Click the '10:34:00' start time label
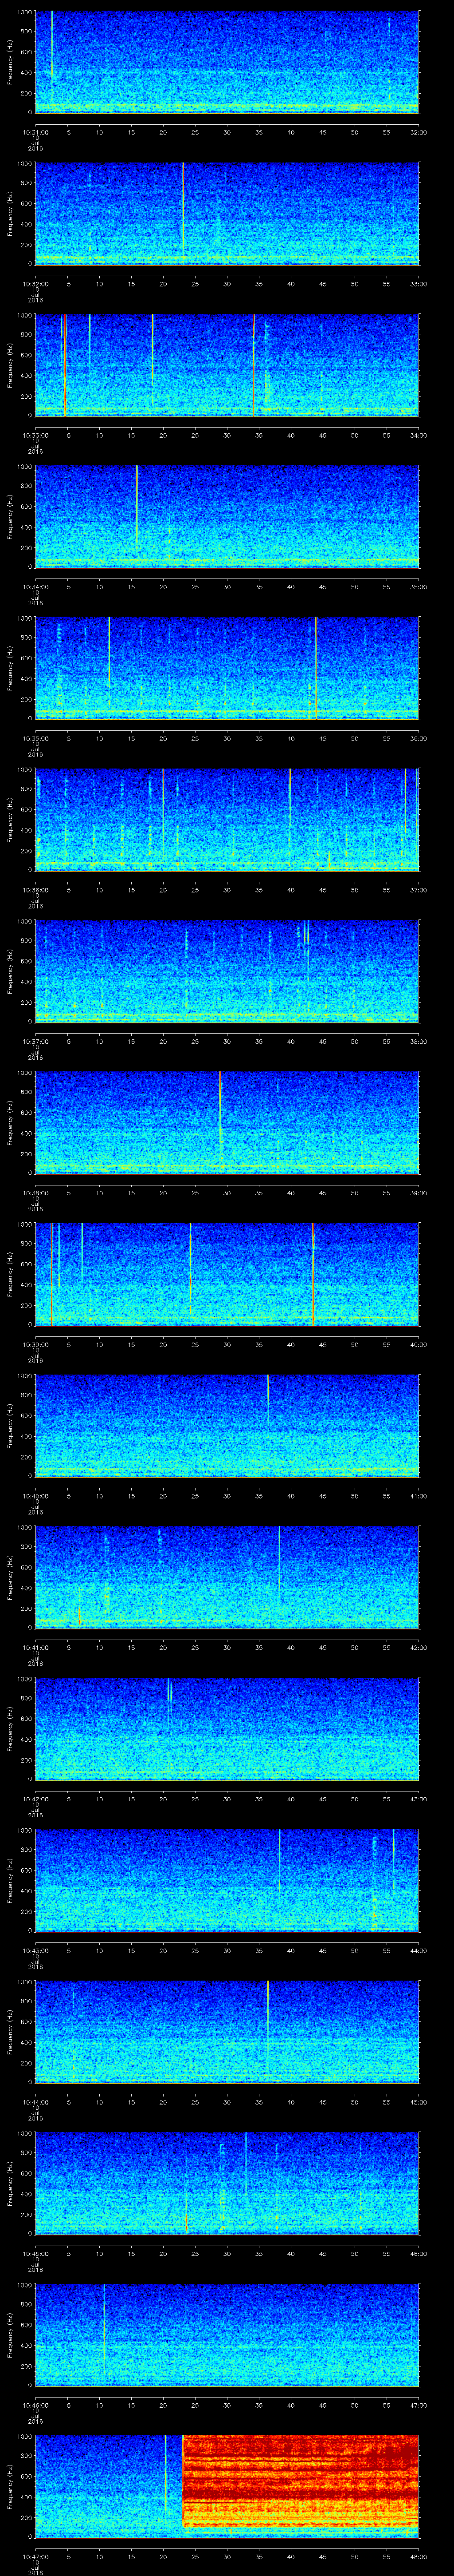Image resolution: width=454 pixels, height=2576 pixels. [x=36, y=587]
